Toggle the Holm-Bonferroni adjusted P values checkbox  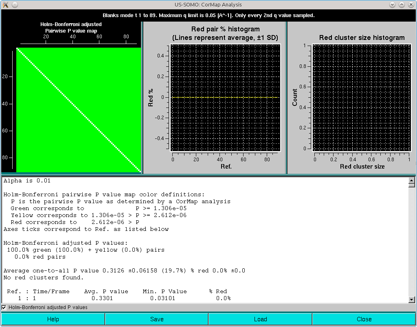coord(4,308)
